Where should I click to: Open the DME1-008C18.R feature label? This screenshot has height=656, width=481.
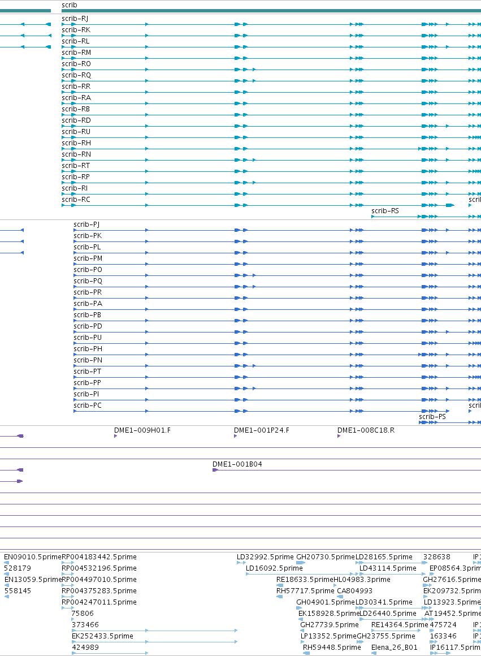pos(366,430)
